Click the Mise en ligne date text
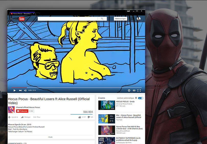207x144 pixels. [19, 124]
